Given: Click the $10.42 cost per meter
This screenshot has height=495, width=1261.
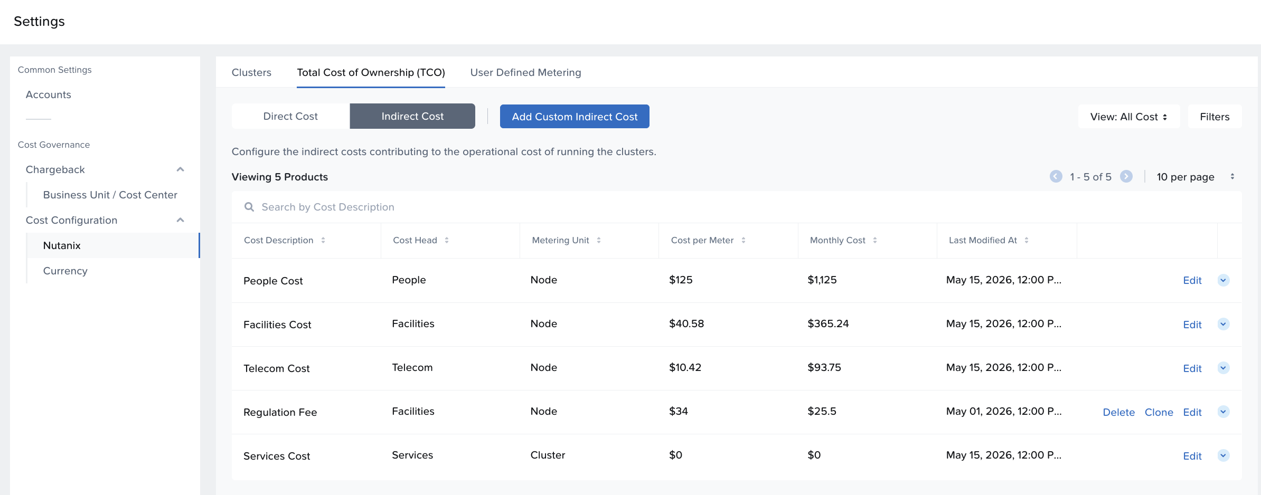Looking at the screenshot, I should pyautogui.click(x=685, y=367).
